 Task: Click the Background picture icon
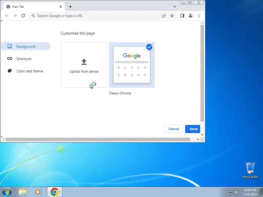point(10,46)
